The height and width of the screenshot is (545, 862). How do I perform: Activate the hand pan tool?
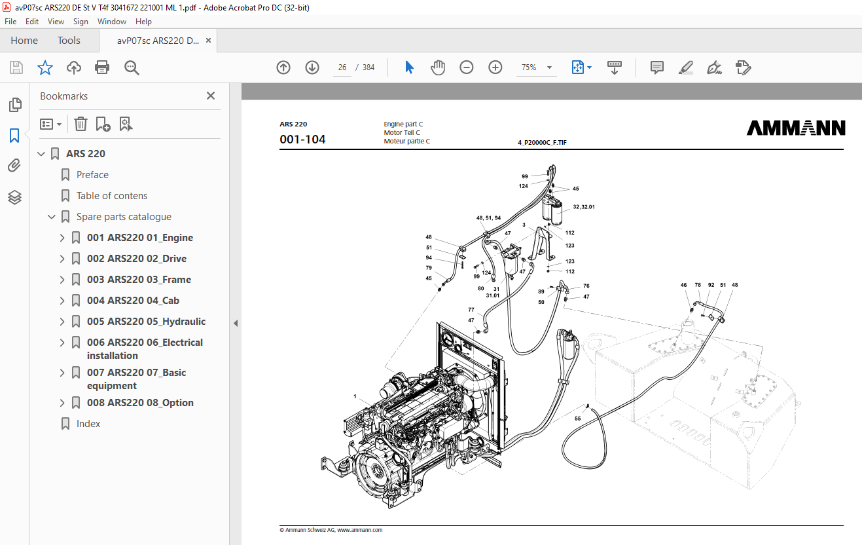point(438,67)
